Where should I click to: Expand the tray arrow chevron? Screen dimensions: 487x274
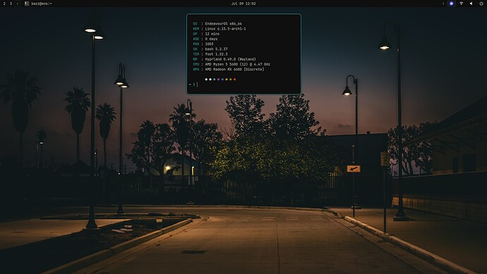[x=443, y=4]
